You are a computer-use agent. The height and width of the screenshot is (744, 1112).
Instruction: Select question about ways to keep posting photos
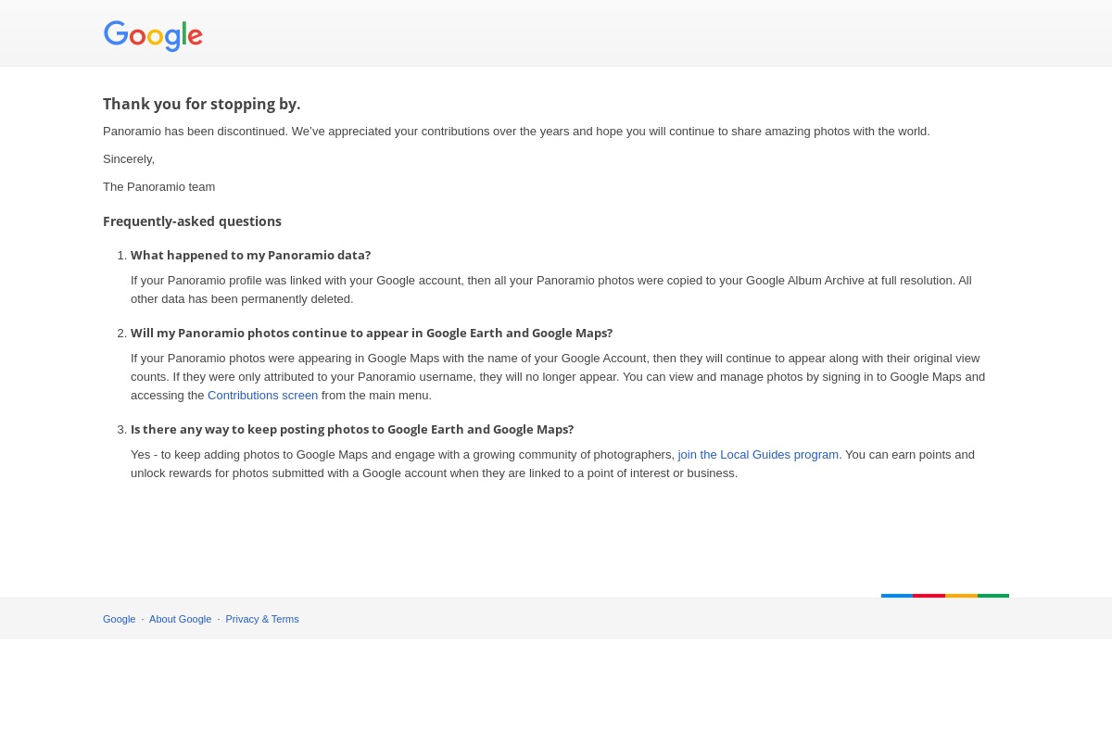[x=352, y=430]
